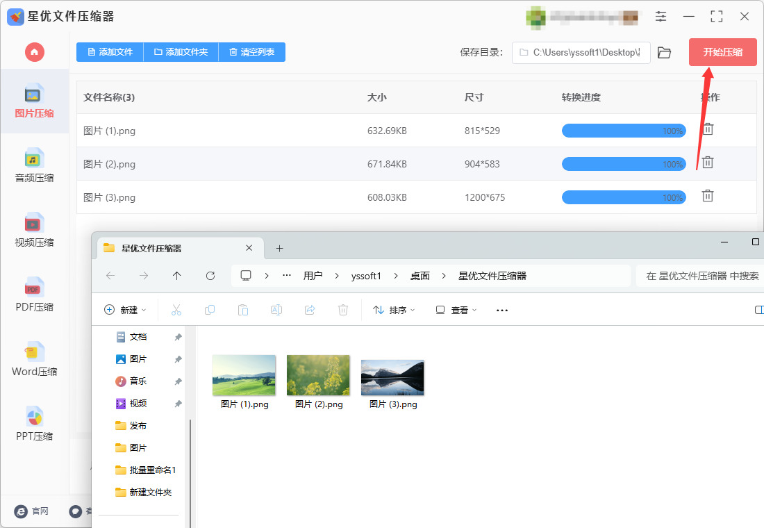The image size is (764, 528).
Task: Open 批量重命名1 folder in navigation pane
Action: pos(146,470)
